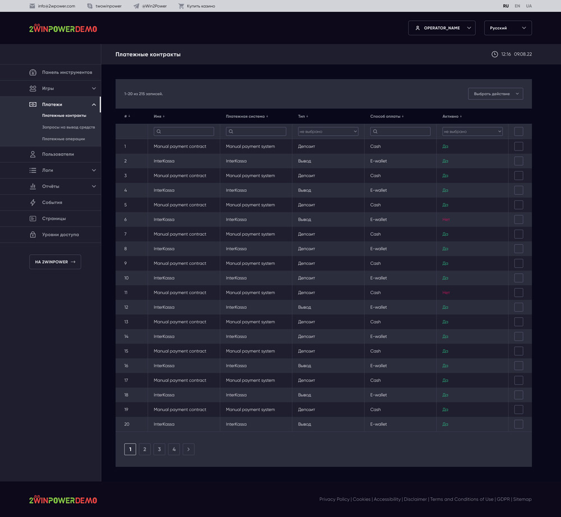Click the bar chart Отчёты icon
The image size is (561, 517).
[x=33, y=186]
